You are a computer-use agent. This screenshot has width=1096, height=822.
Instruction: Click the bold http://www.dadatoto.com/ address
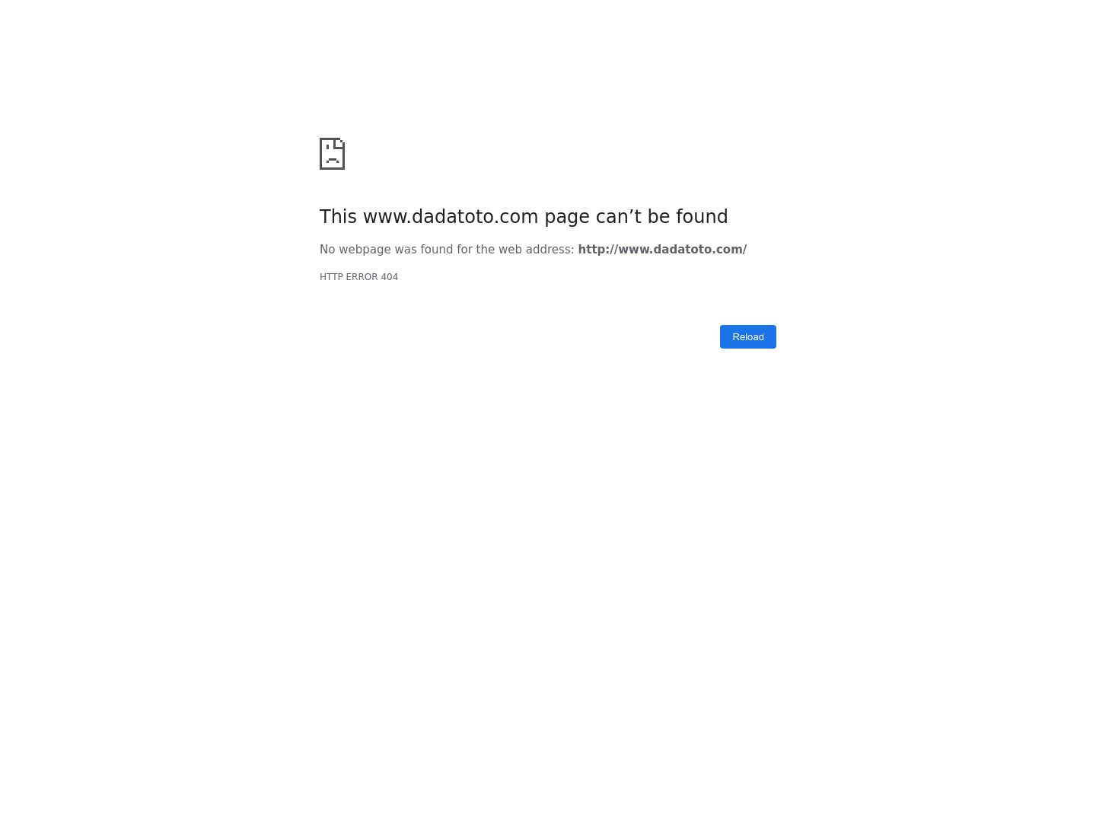click(x=662, y=250)
